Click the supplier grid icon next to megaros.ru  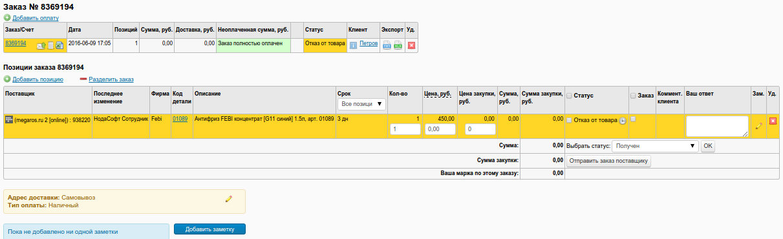[x=8, y=119]
